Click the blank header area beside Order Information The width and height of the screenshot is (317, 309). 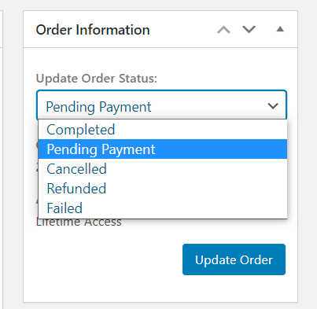[x=182, y=30]
